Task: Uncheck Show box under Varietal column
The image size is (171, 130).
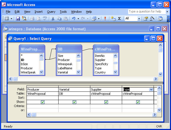Action: tap(74, 102)
